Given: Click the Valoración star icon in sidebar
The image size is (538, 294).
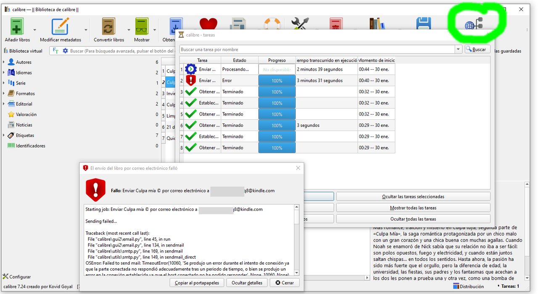Looking at the screenshot, I should [x=11, y=114].
